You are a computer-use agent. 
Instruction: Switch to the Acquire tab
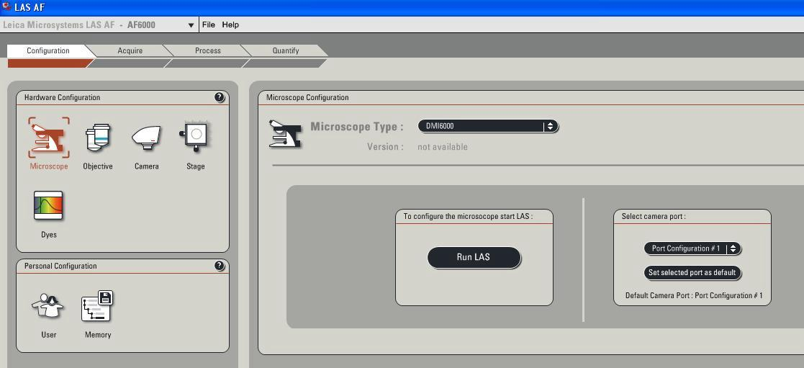pos(130,50)
